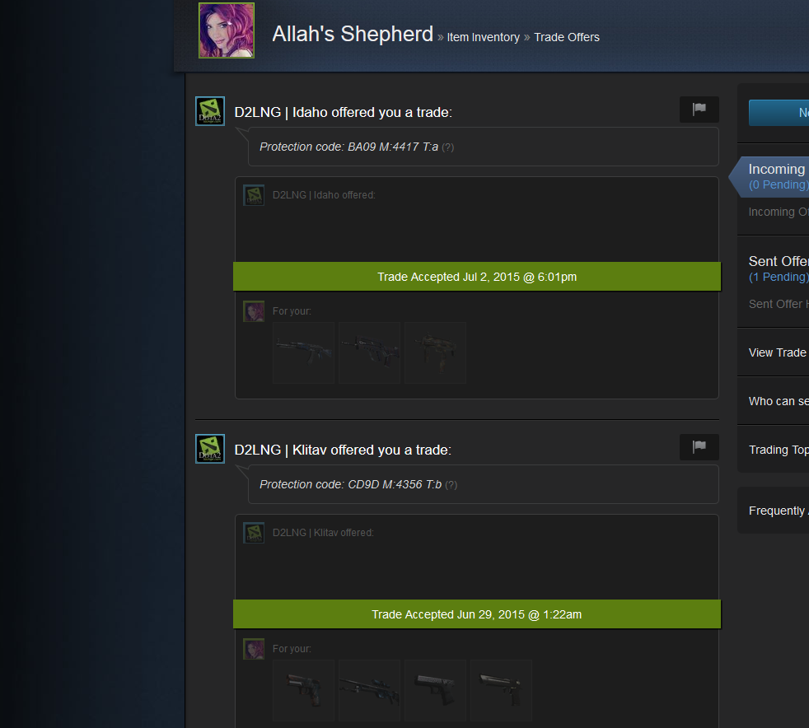This screenshot has width=809, height=728.
Task: Go to Item Inventory breadcrumb
Action: click(x=483, y=37)
